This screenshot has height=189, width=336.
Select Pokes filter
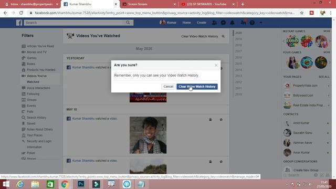(28, 153)
